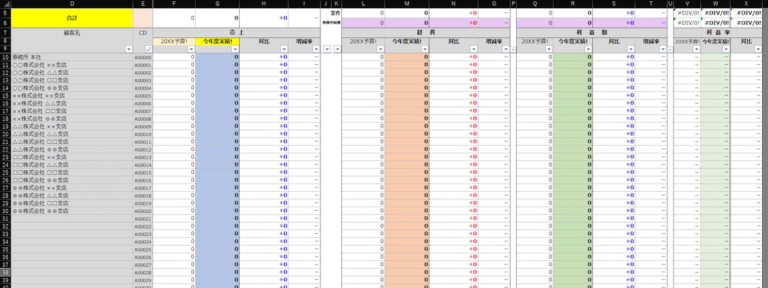Screen dimensions: 768x288
Task: Click the purple +0 in cell S6
Action: coord(614,23)
